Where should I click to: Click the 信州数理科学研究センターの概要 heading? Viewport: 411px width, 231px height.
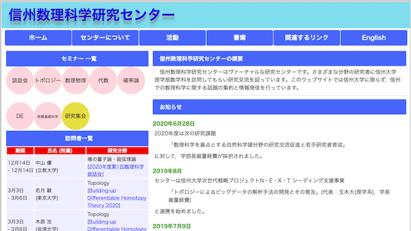pos(279,58)
